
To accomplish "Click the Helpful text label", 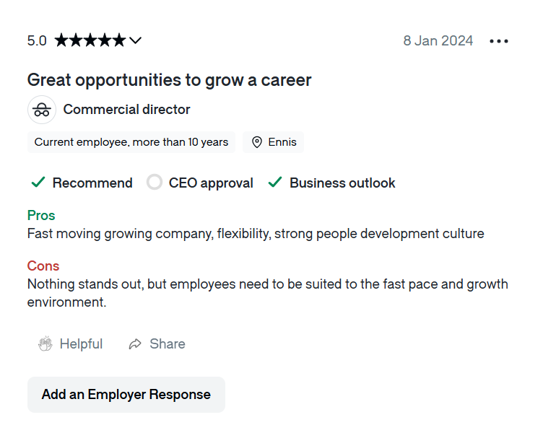I will [81, 344].
